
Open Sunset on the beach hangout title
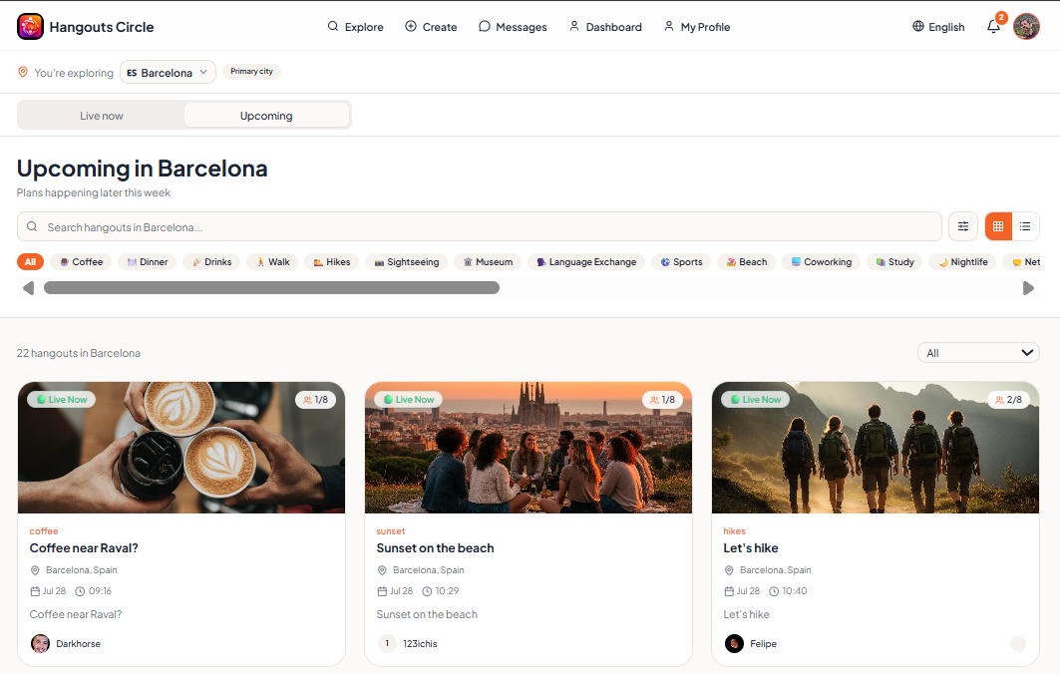point(436,548)
